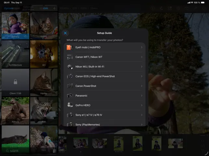This screenshot has height=156, width=209.
Task: Open the Fun album thumbnail
Action: click(44, 111)
